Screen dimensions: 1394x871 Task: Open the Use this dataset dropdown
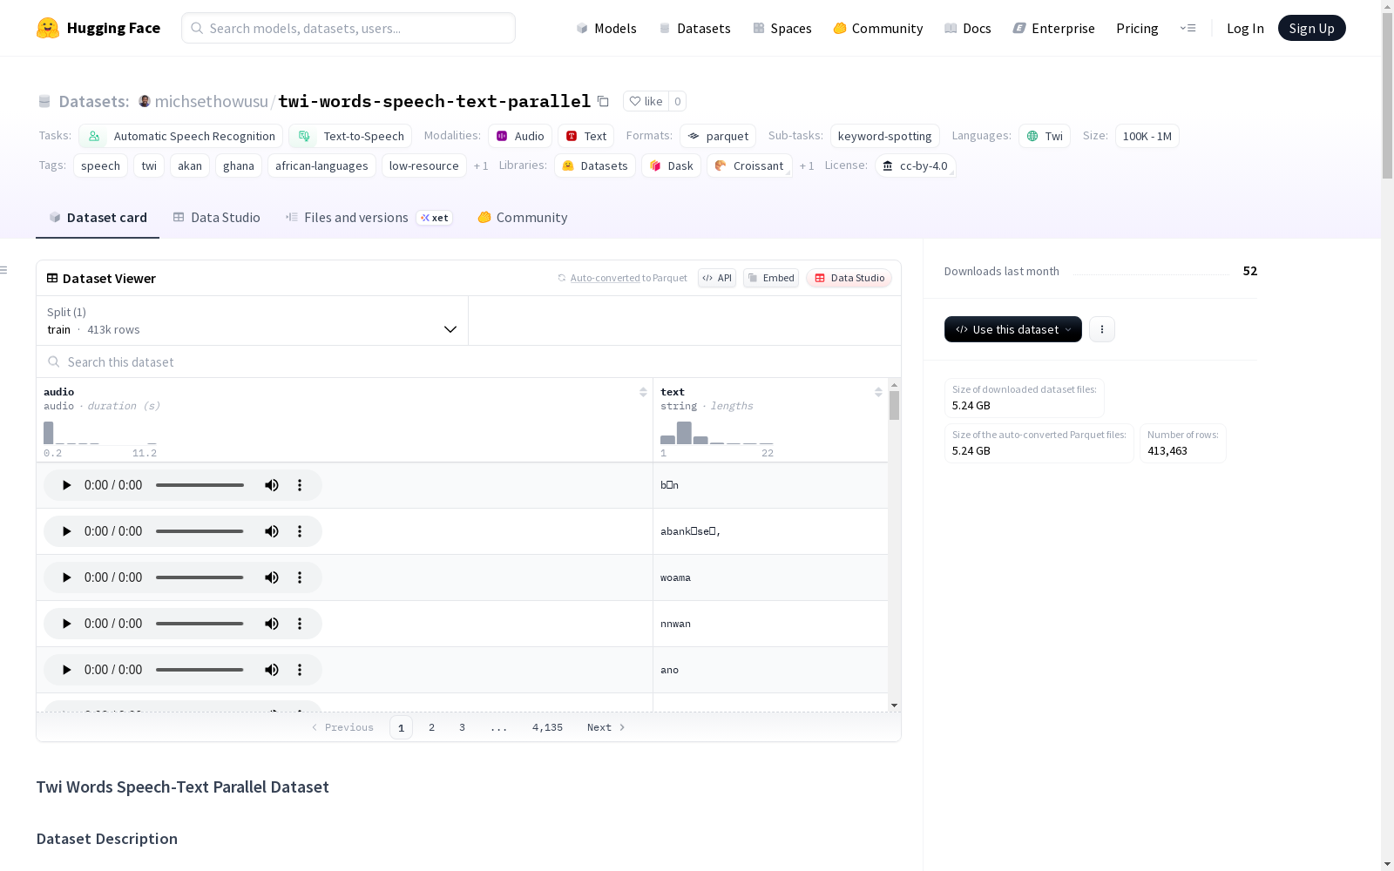pyautogui.click(x=1013, y=329)
